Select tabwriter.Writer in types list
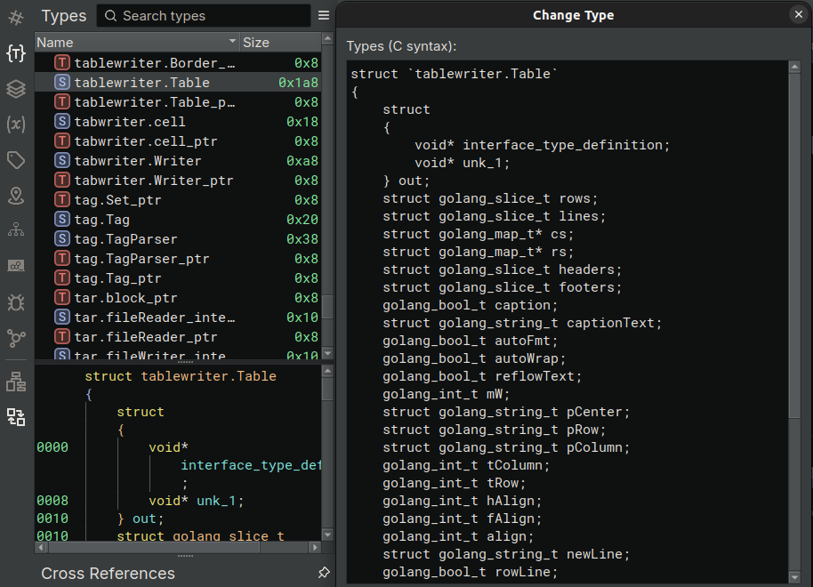 [138, 161]
